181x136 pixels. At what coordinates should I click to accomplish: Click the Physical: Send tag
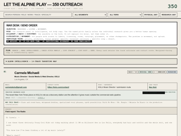point(145,72)
